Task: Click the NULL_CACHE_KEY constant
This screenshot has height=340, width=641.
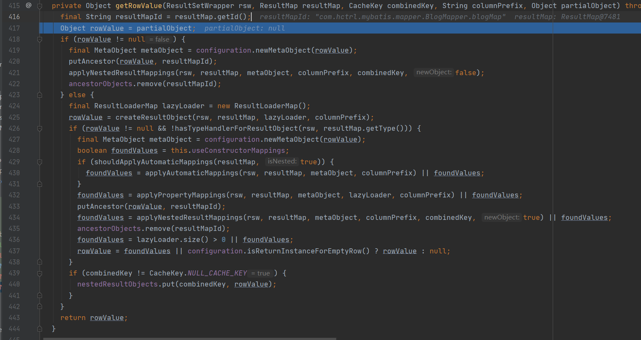Action: 217,273
